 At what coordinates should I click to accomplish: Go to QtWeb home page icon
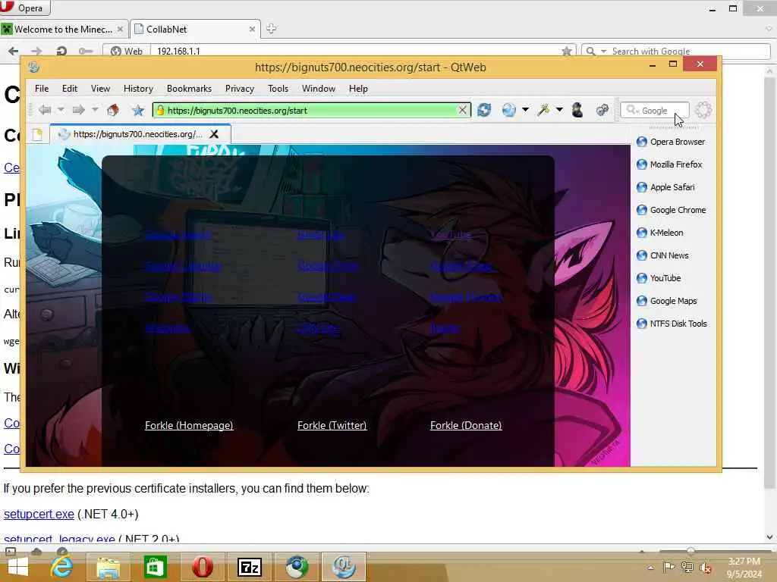tap(113, 110)
